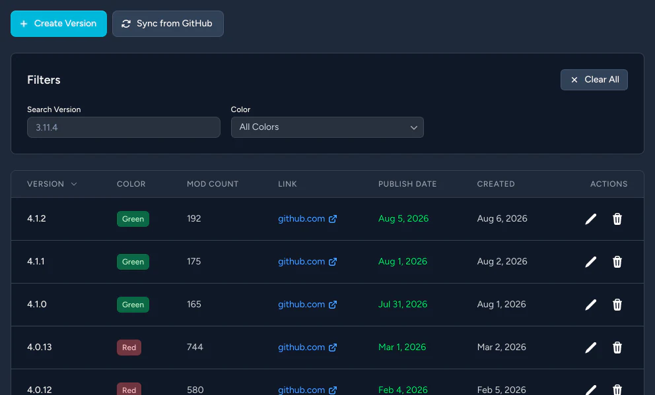Click the Mod Count column header
This screenshot has height=395, width=655.
coord(213,184)
